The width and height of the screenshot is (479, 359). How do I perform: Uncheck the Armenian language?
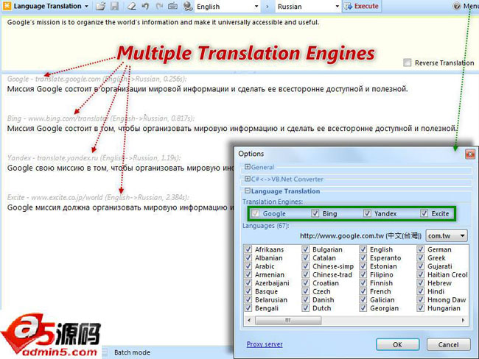coord(248,274)
